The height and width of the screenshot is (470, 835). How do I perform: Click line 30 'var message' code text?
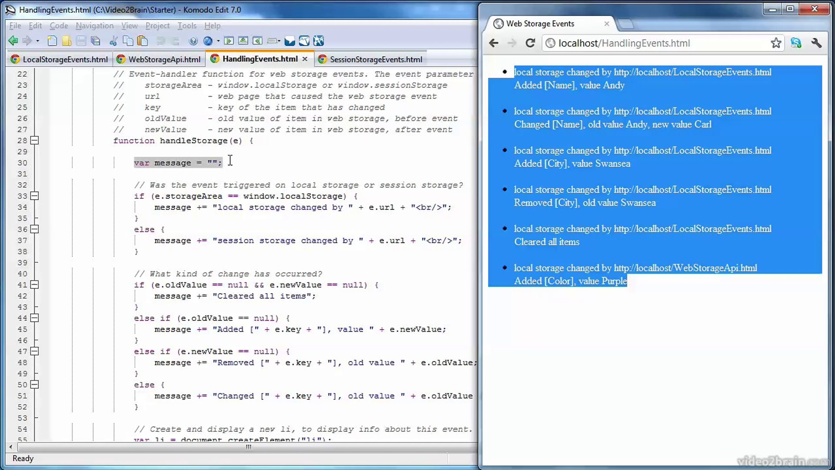pyautogui.click(x=178, y=163)
